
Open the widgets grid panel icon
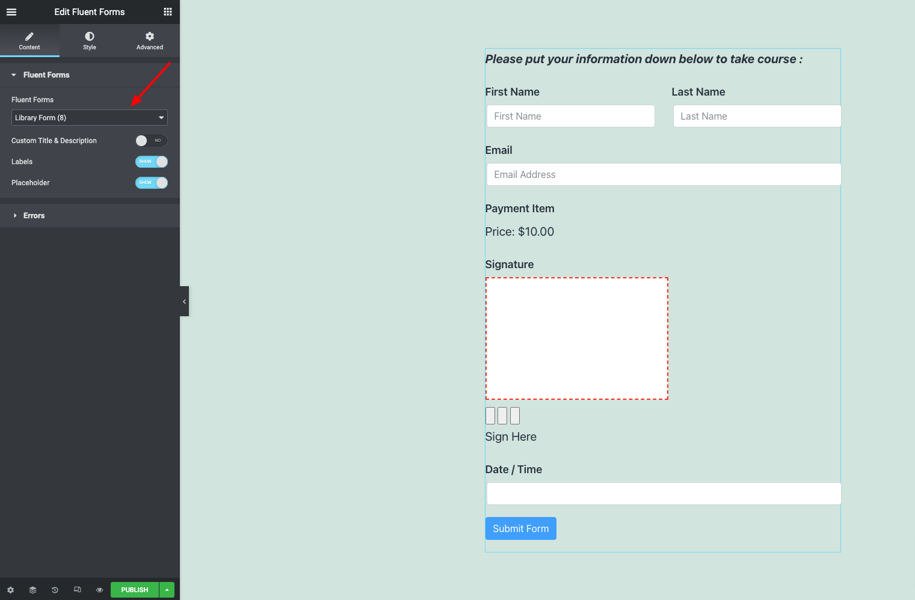point(168,12)
